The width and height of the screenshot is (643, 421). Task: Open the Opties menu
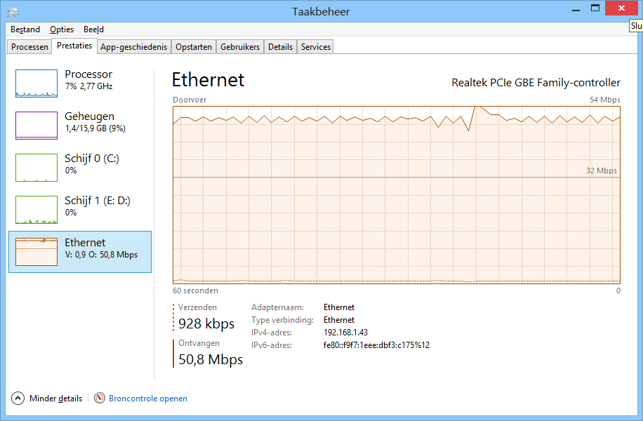pyautogui.click(x=61, y=29)
